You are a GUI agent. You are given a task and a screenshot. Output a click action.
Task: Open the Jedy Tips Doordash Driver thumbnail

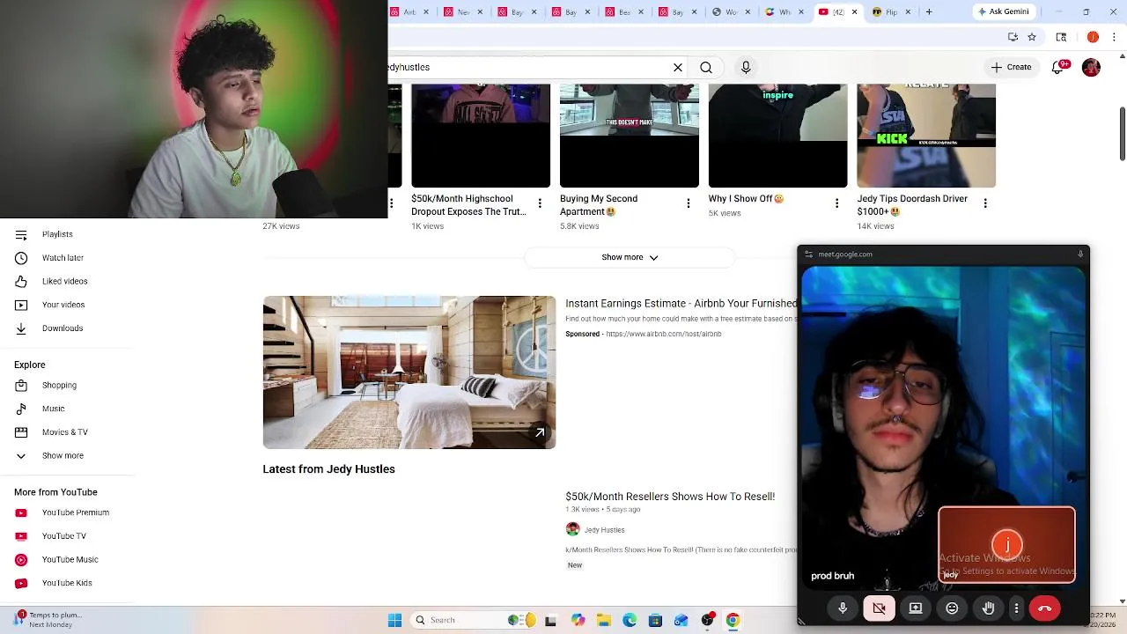click(x=926, y=136)
